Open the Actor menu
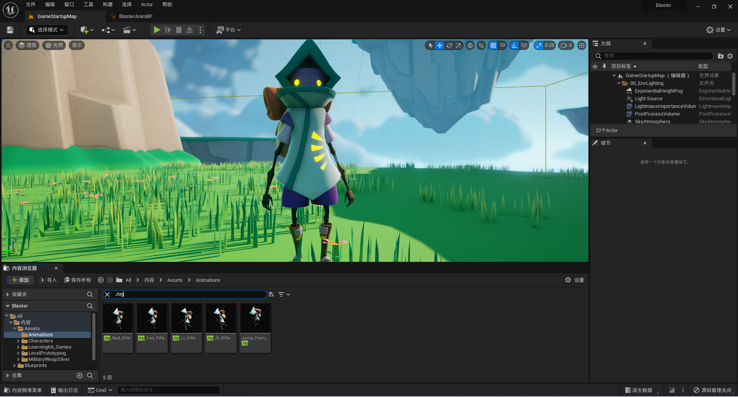738x397 pixels. (147, 5)
